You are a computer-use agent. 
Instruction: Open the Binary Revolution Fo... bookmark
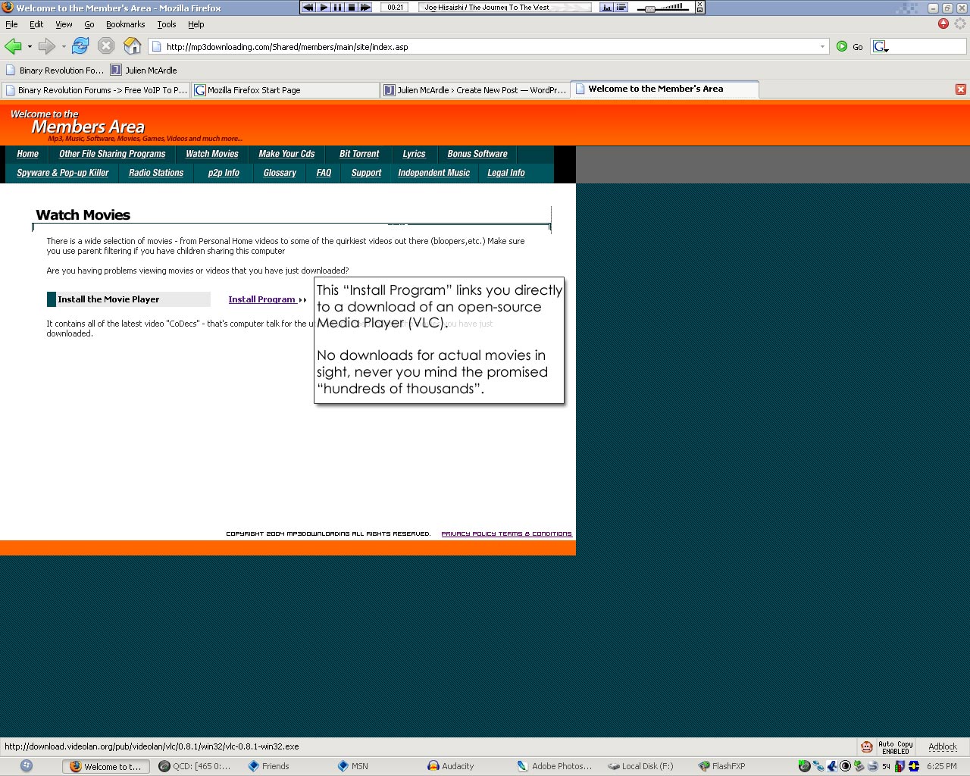click(x=54, y=70)
